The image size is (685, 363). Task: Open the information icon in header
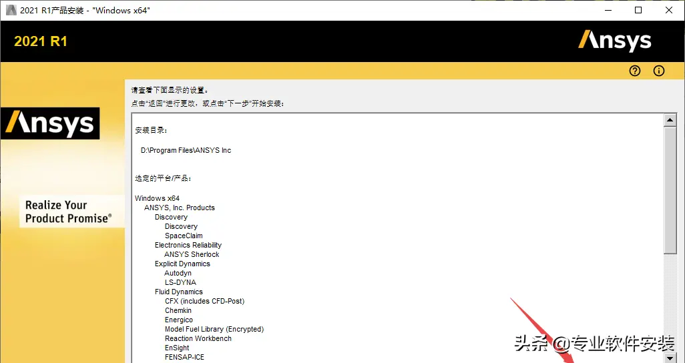tap(659, 71)
